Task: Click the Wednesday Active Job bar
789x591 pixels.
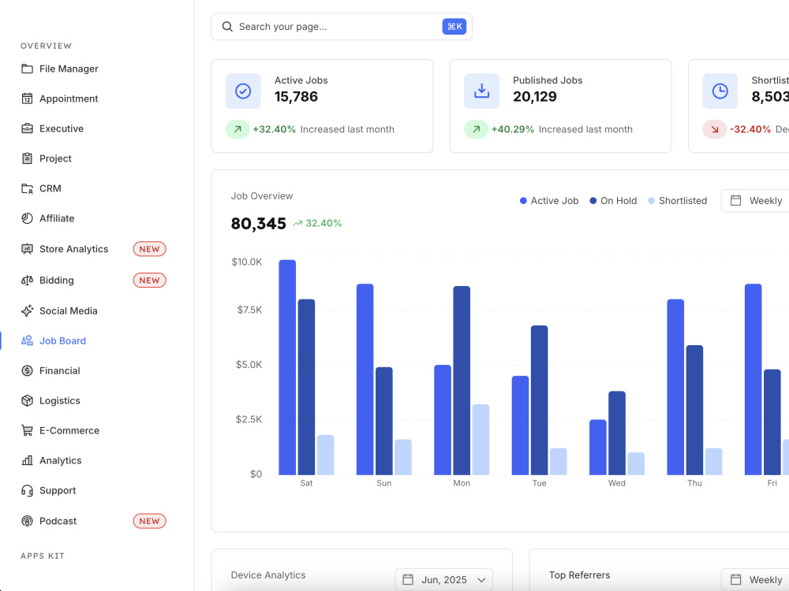Action: tap(598, 448)
